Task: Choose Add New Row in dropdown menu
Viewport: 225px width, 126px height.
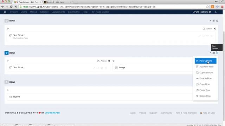Action: [x=205, y=67]
